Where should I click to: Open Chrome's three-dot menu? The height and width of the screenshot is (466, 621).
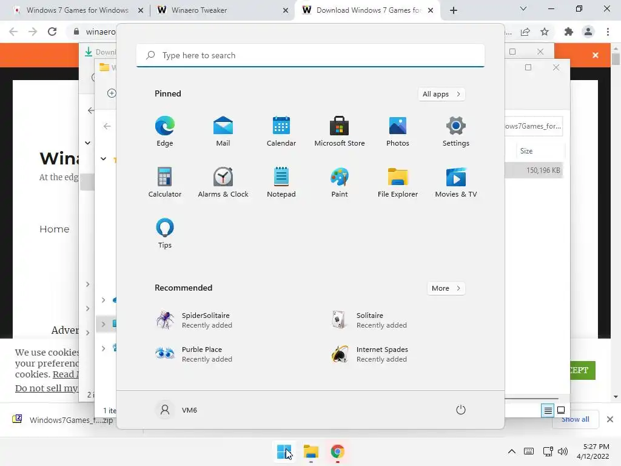tap(608, 32)
